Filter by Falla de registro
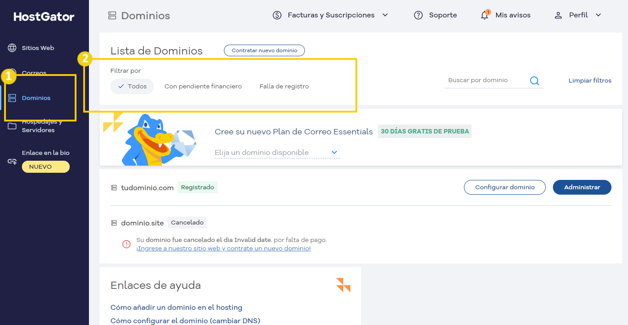This screenshot has width=628, height=325. pos(284,86)
